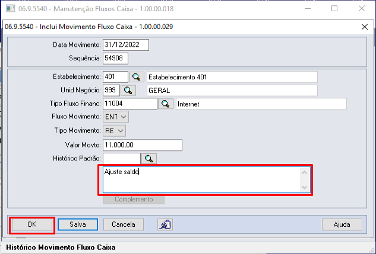376x254 pixels.
Task: Maximize the Manutenção Fluxos Caixa window
Action: click(x=334, y=9)
